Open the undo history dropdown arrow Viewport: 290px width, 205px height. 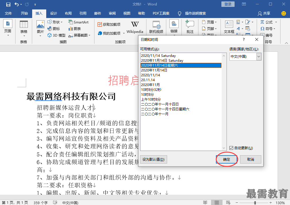[21, 4]
